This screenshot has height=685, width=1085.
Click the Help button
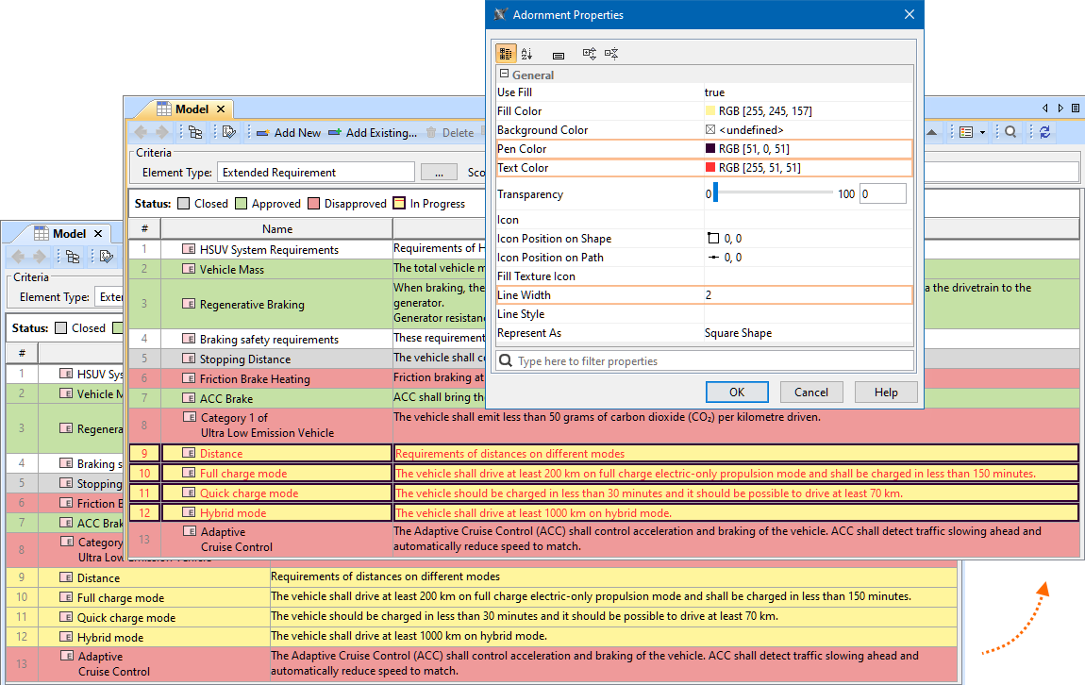(885, 393)
